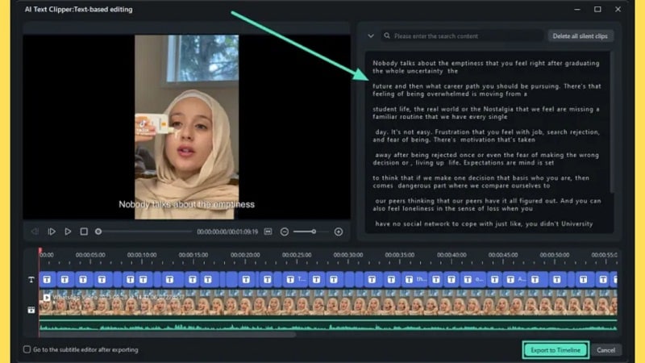Click the playback progress handle
Screen dimensions: 645x363
(x=98, y=232)
